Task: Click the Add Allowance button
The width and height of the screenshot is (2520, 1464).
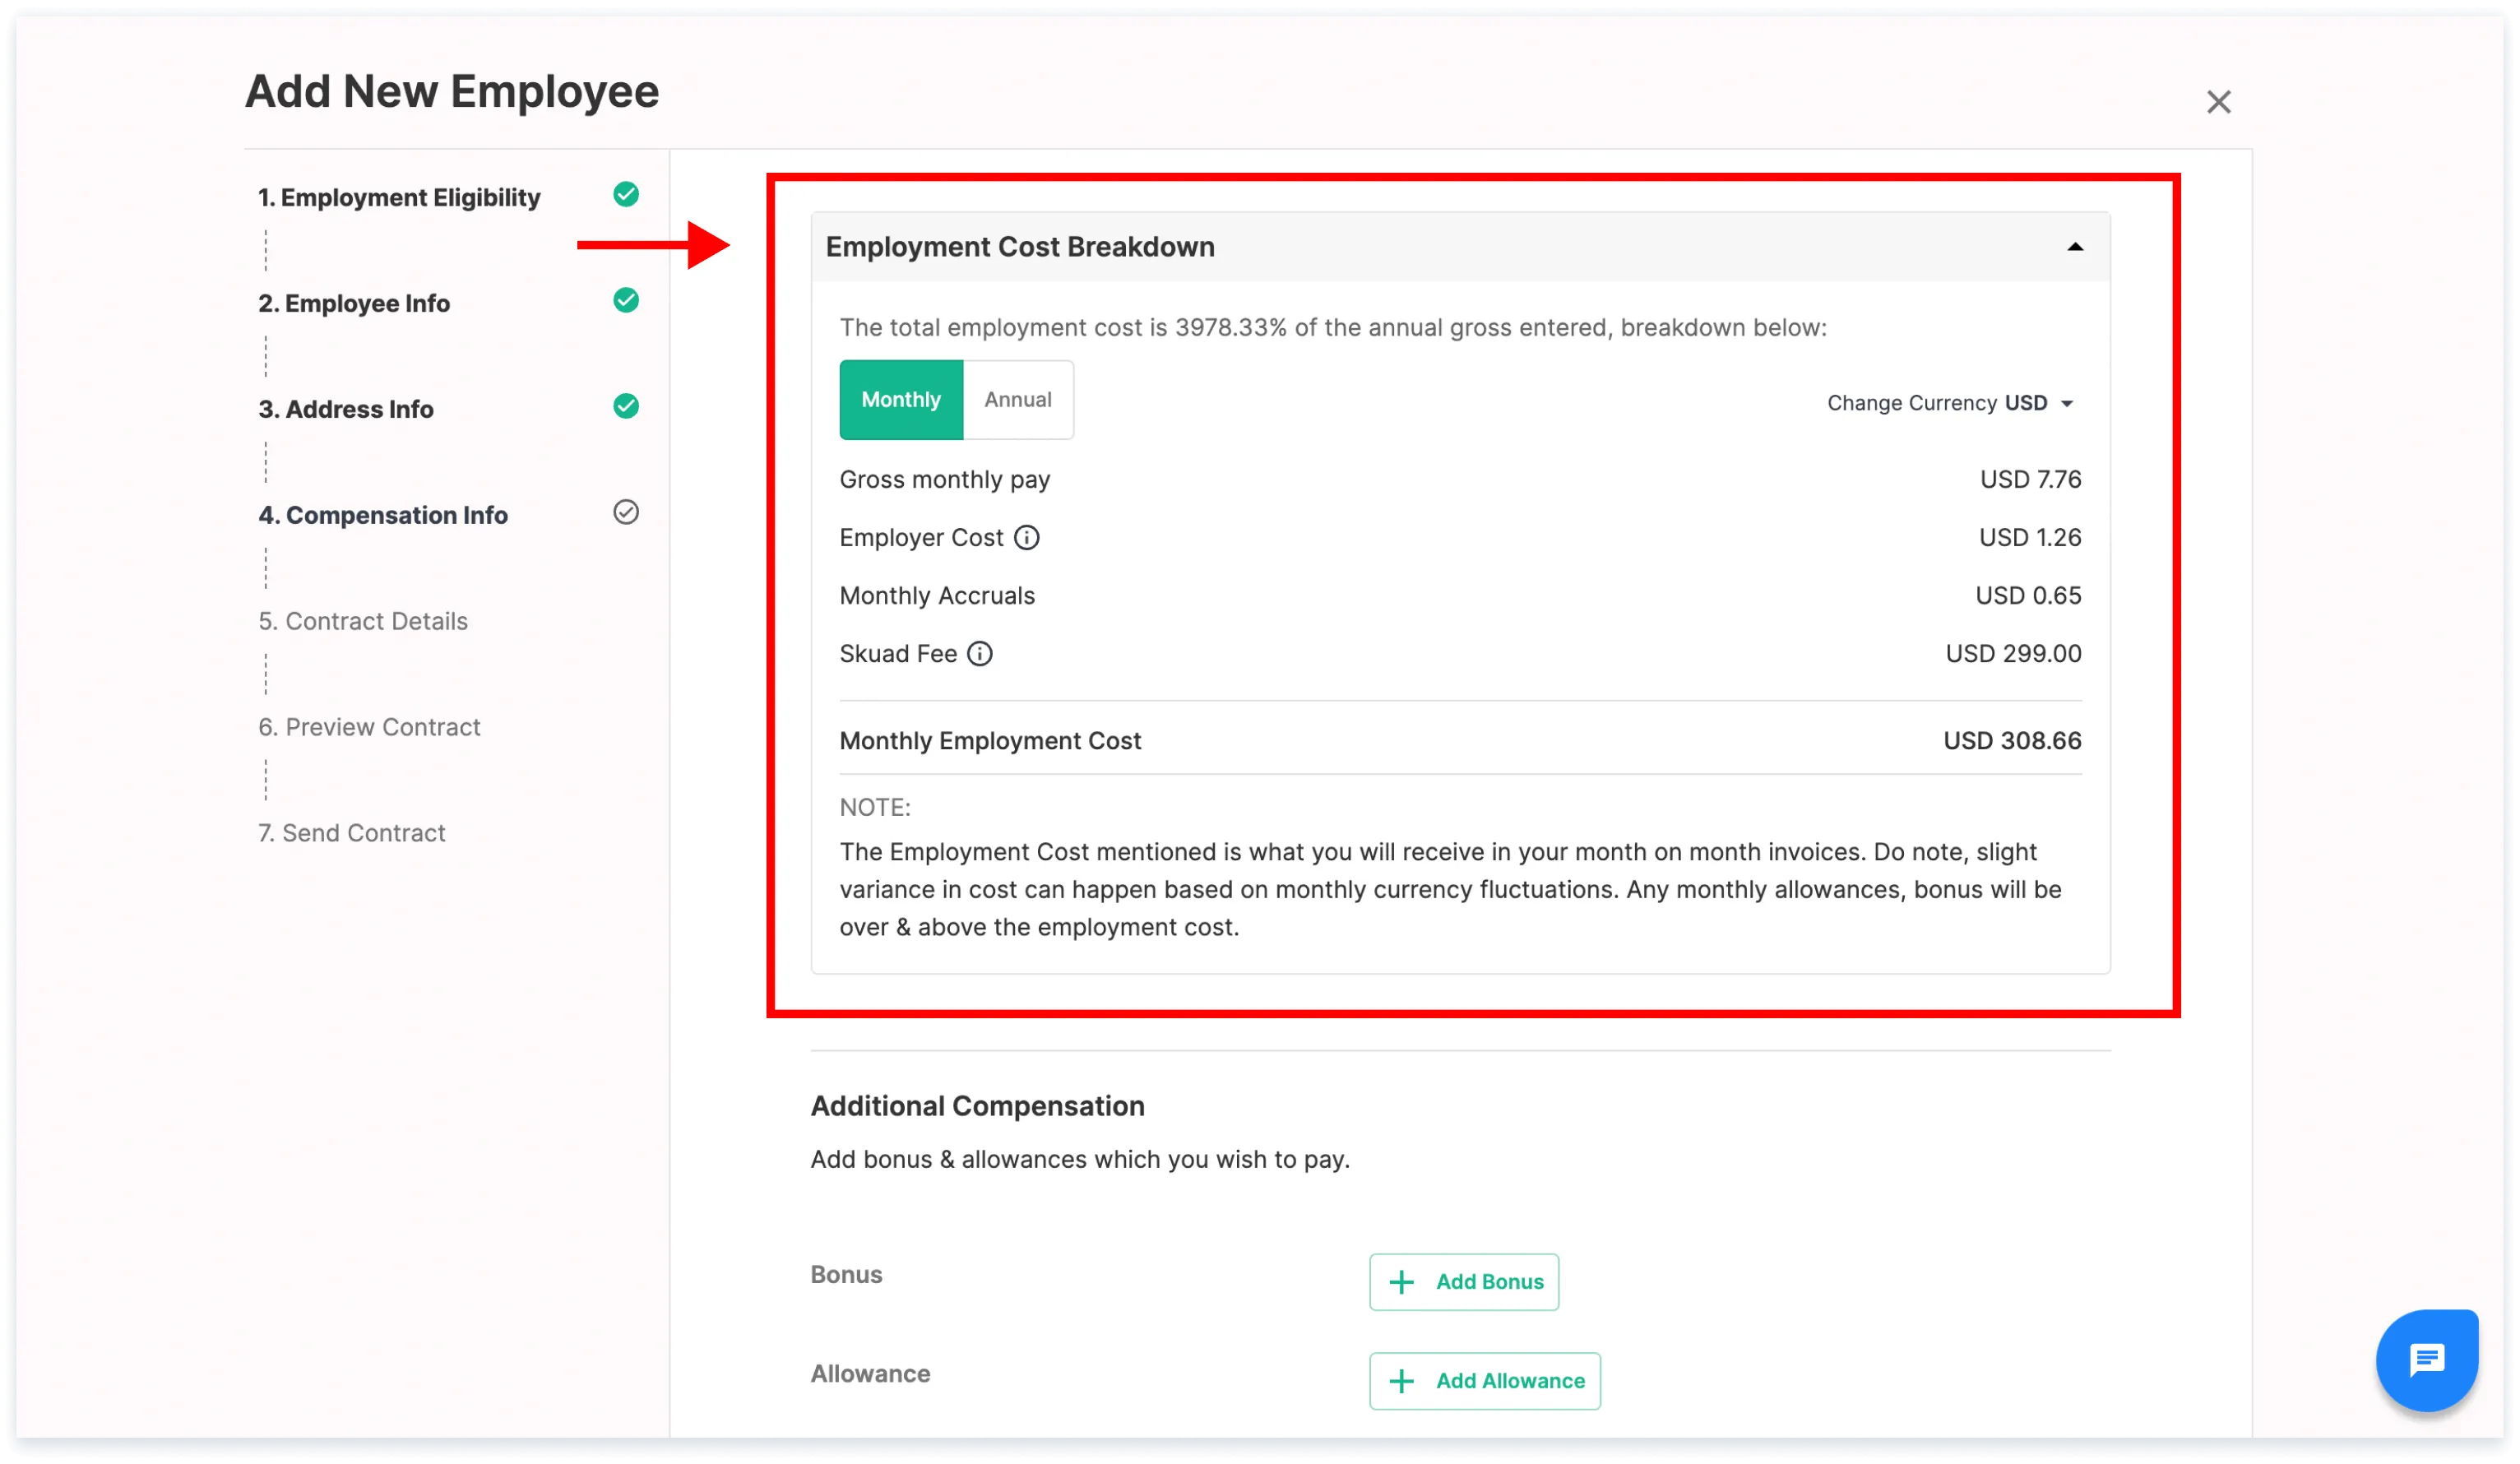Action: 1484,1381
